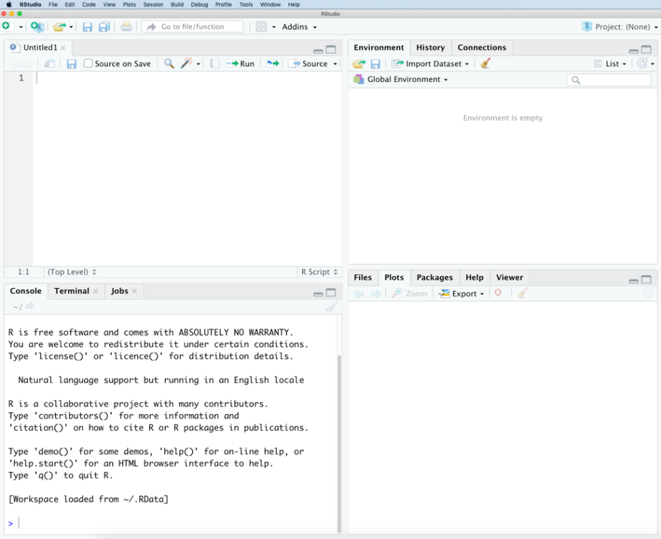Open the R Script file type selector
This screenshot has width=661, height=539.
coord(319,272)
